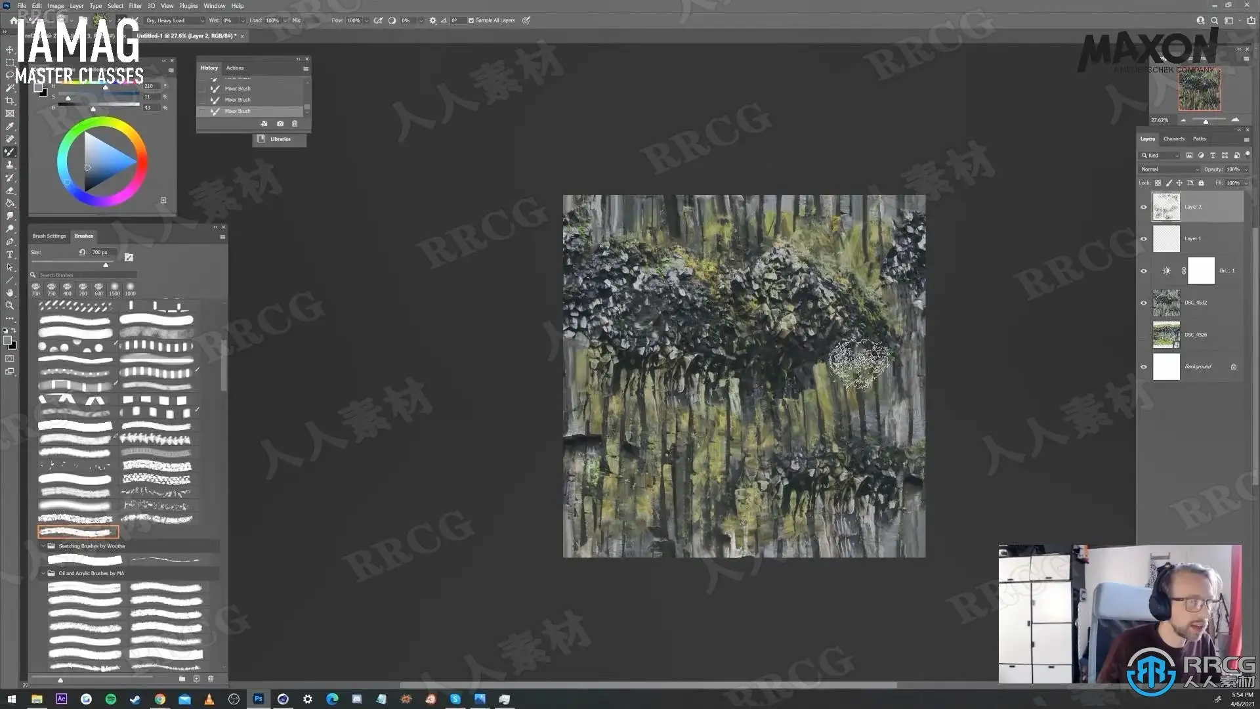1260x709 pixels.
Task: Choose the Hand tool
Action: click(x=10, y=293)
